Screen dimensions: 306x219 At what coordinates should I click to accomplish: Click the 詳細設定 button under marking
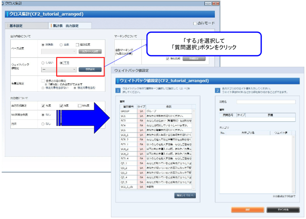point(194,58)
